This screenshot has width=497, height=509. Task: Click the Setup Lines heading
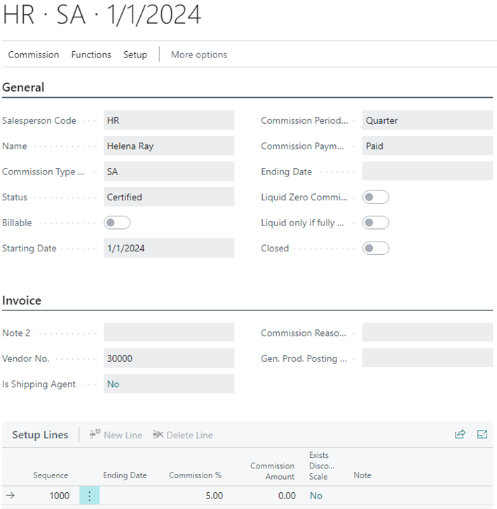[40, 435]
